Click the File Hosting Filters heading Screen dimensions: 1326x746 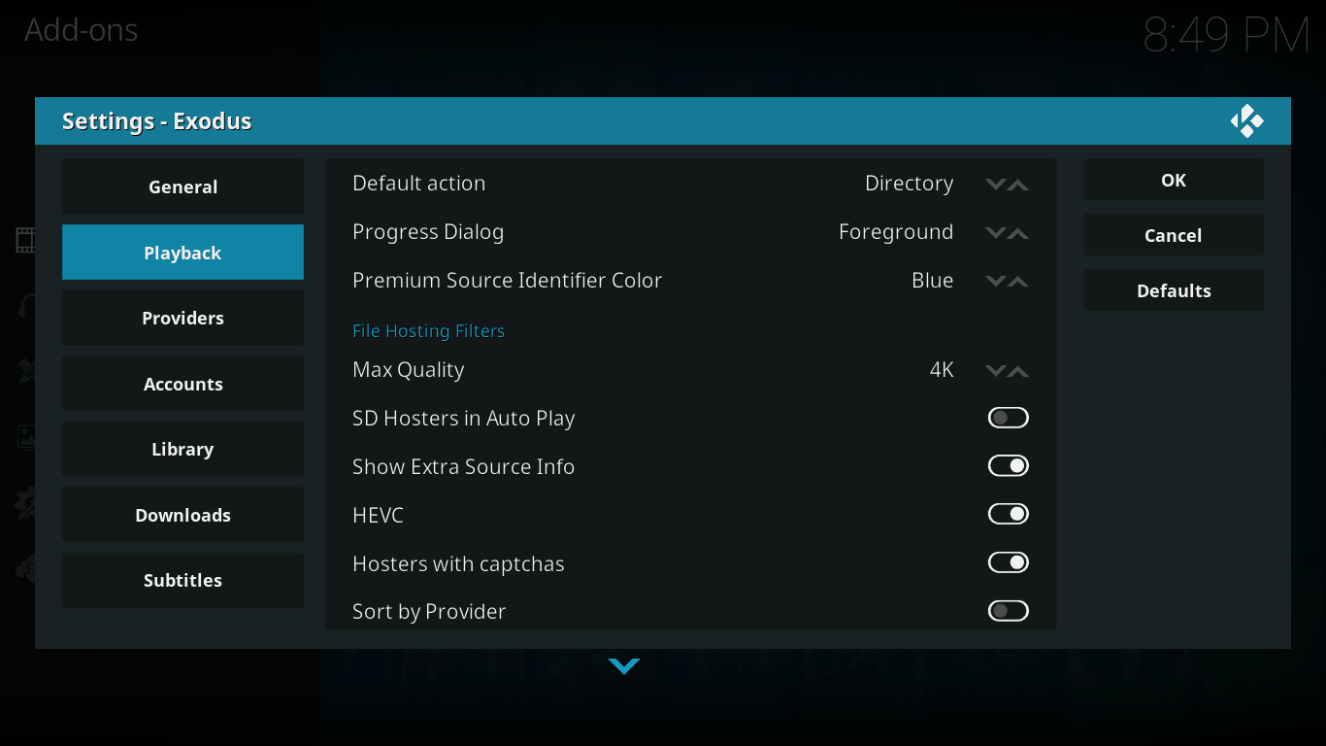point(428,331)
